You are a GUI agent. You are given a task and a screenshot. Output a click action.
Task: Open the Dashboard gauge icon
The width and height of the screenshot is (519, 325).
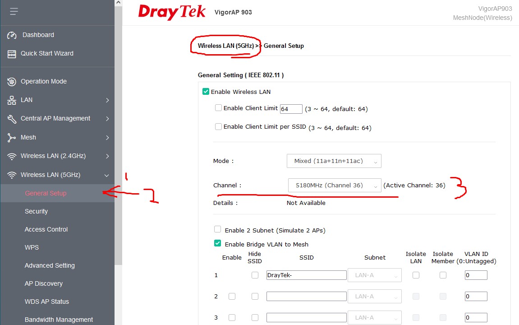click(12, 35)
